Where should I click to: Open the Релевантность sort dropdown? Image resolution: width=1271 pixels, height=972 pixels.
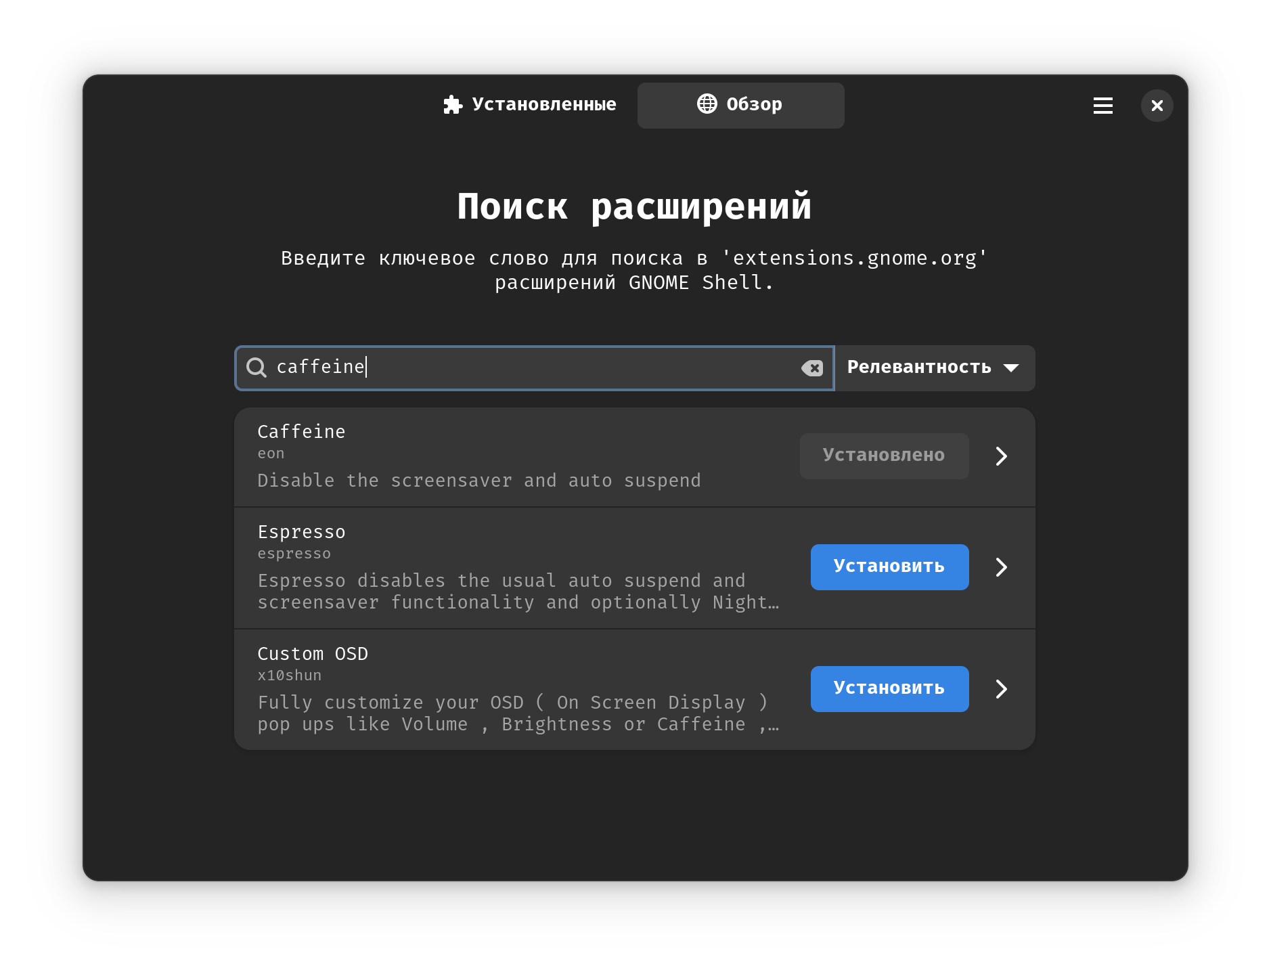click(934, 368)
